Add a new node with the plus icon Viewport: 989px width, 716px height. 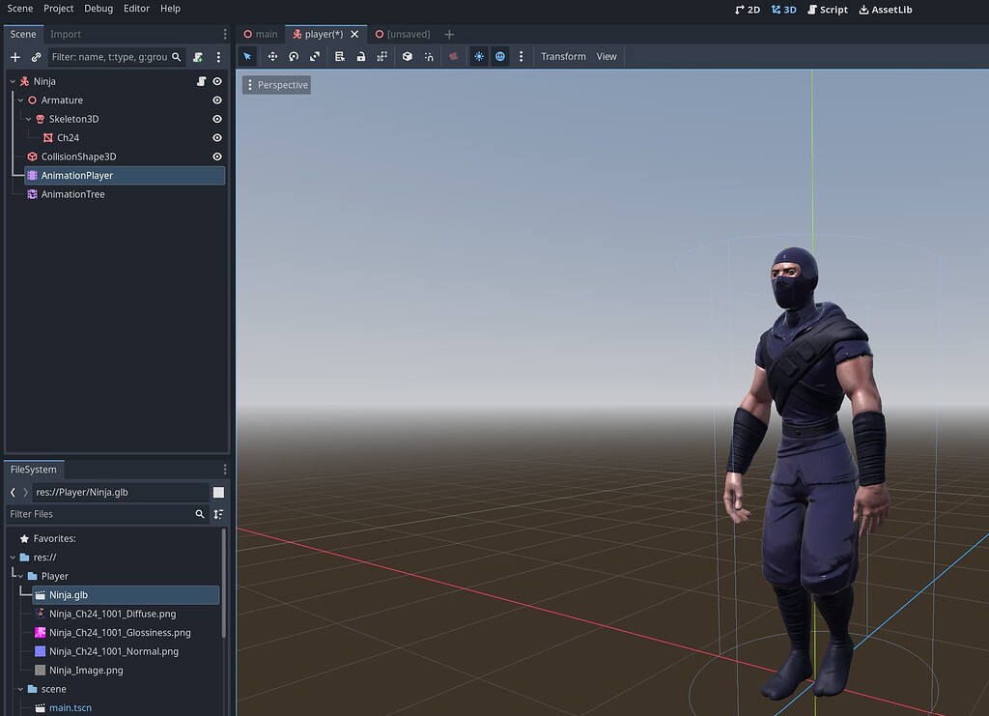(x=14, y=57)
